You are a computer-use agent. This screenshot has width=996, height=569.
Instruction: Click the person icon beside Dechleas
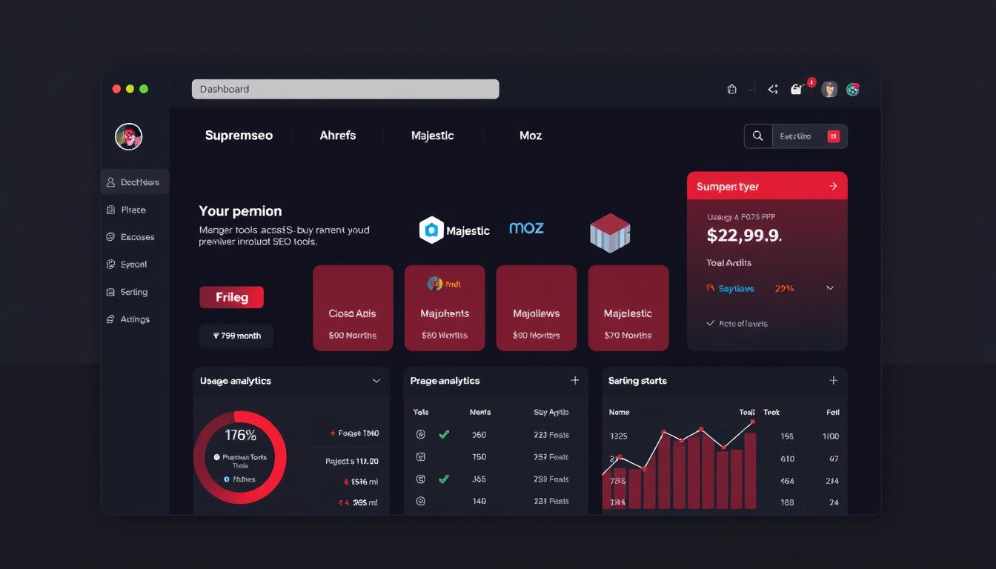click(110, 182)
